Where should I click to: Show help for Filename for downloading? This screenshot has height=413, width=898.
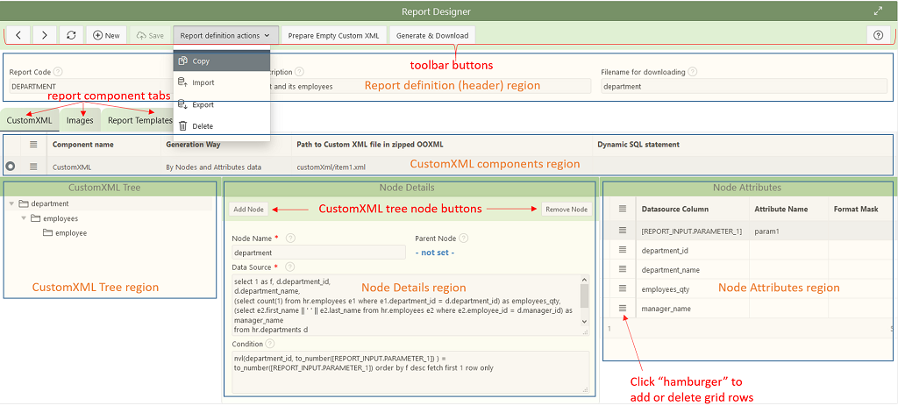click(x=692, y=72)
